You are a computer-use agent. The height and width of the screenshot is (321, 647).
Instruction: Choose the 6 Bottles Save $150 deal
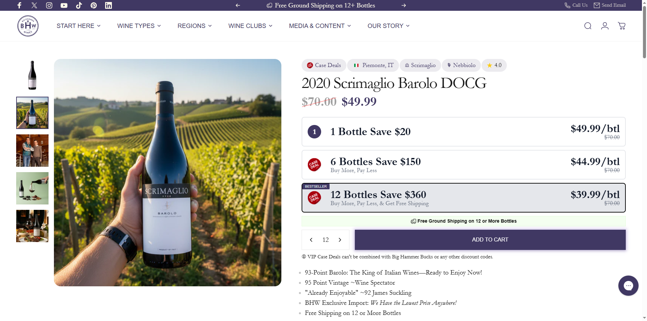point(463,165)
